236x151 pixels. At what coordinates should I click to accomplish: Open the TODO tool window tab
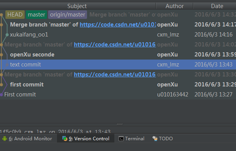[162, 139]
